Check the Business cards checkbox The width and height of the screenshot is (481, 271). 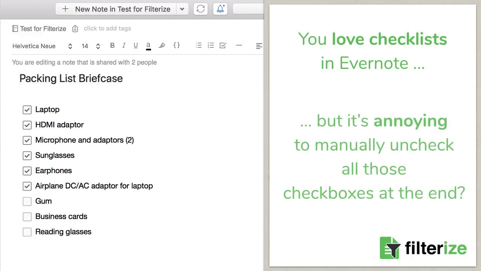pyautogui.click(x=27, y=217)
